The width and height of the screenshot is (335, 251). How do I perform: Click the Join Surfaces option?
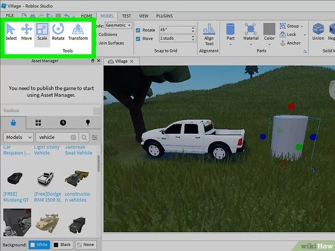pyautogui.click(x=111, y=43)
